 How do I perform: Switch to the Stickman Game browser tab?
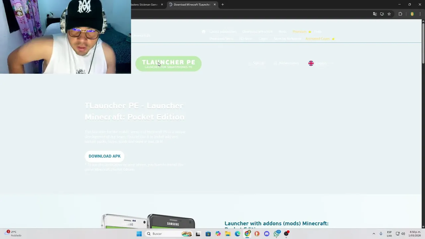pos(144,5)
